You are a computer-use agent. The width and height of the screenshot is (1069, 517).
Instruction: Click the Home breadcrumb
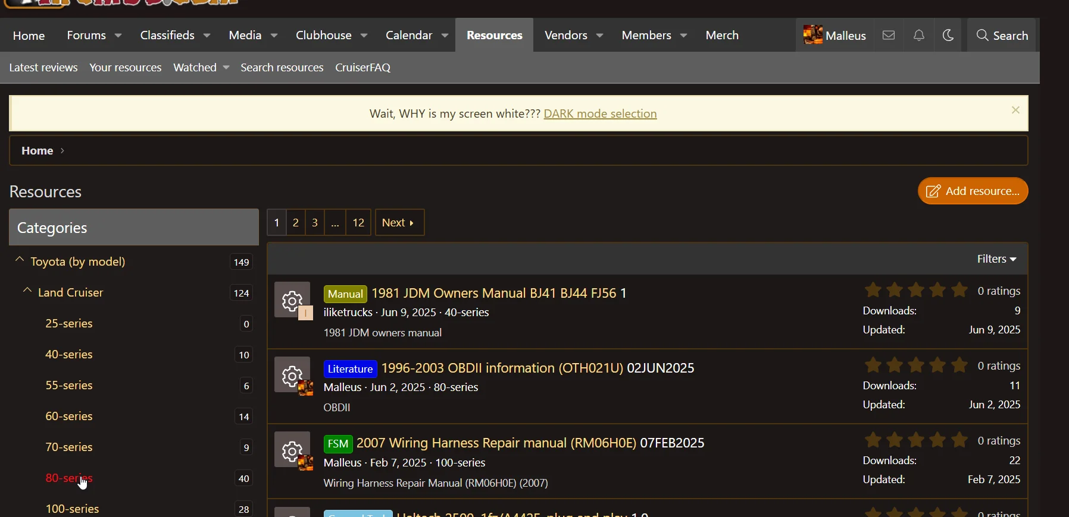click(37, 151)
